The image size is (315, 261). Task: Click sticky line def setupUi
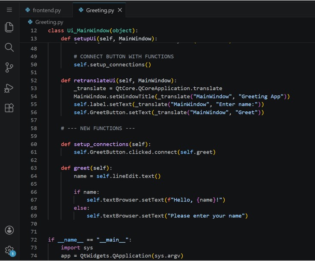tap(109, 39)
